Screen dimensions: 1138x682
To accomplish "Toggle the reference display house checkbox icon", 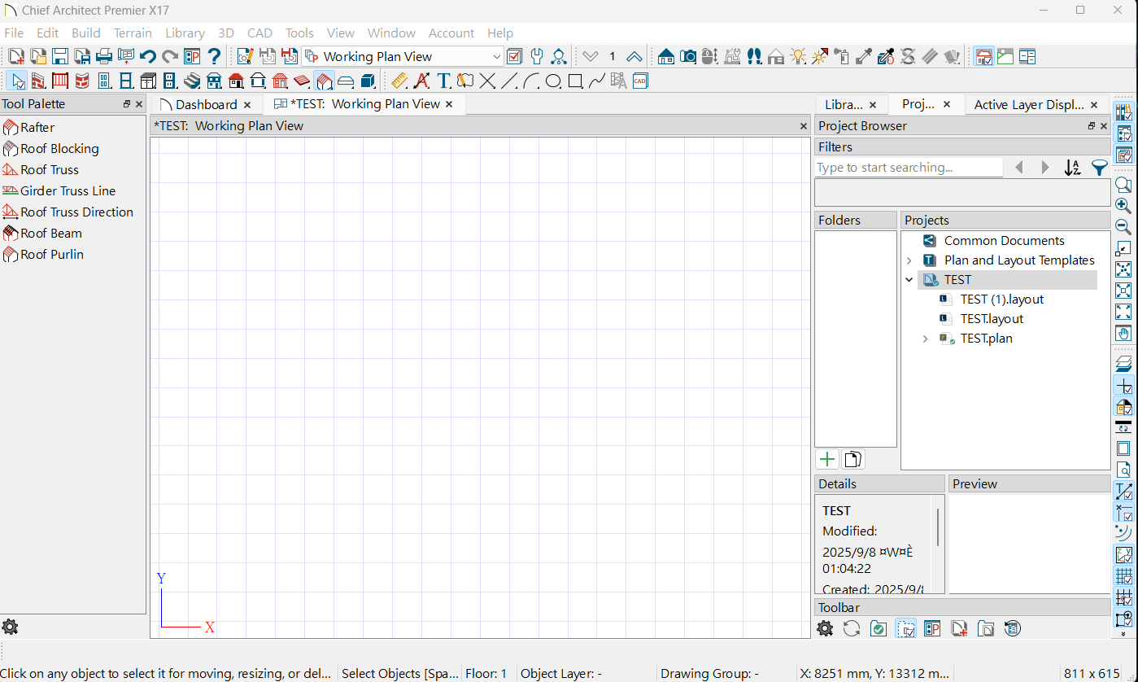I will tap(1123, 406).
